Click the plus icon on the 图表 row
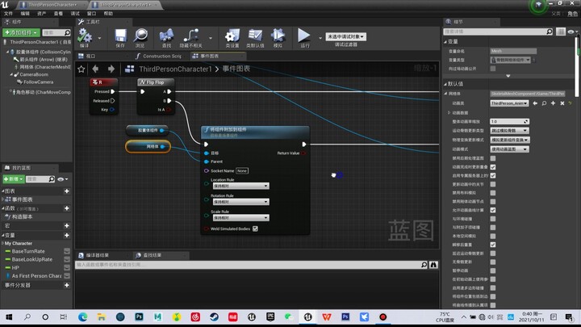This screenshot has width=581, height=327. pos(67,191)
